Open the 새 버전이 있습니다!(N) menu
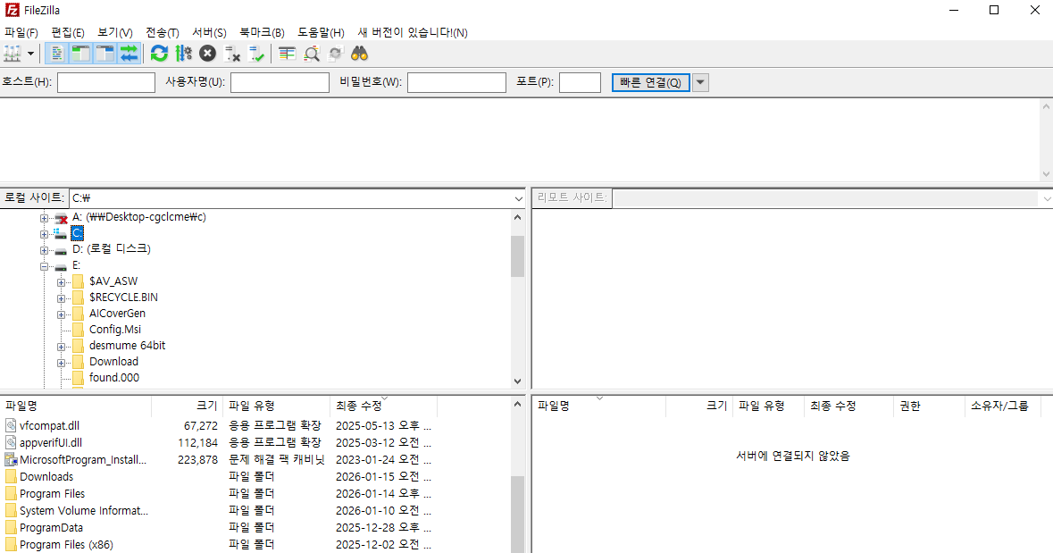This screenshot has width=1053, height=553. coord(413,32)
